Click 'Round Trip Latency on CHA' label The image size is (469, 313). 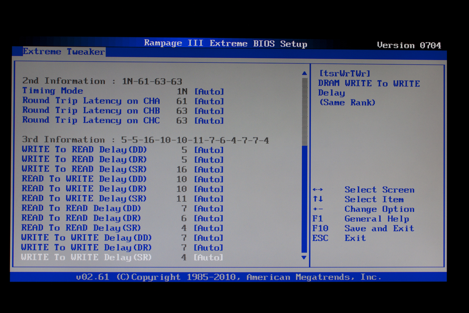pyautogui.click(x=91, y=101)
